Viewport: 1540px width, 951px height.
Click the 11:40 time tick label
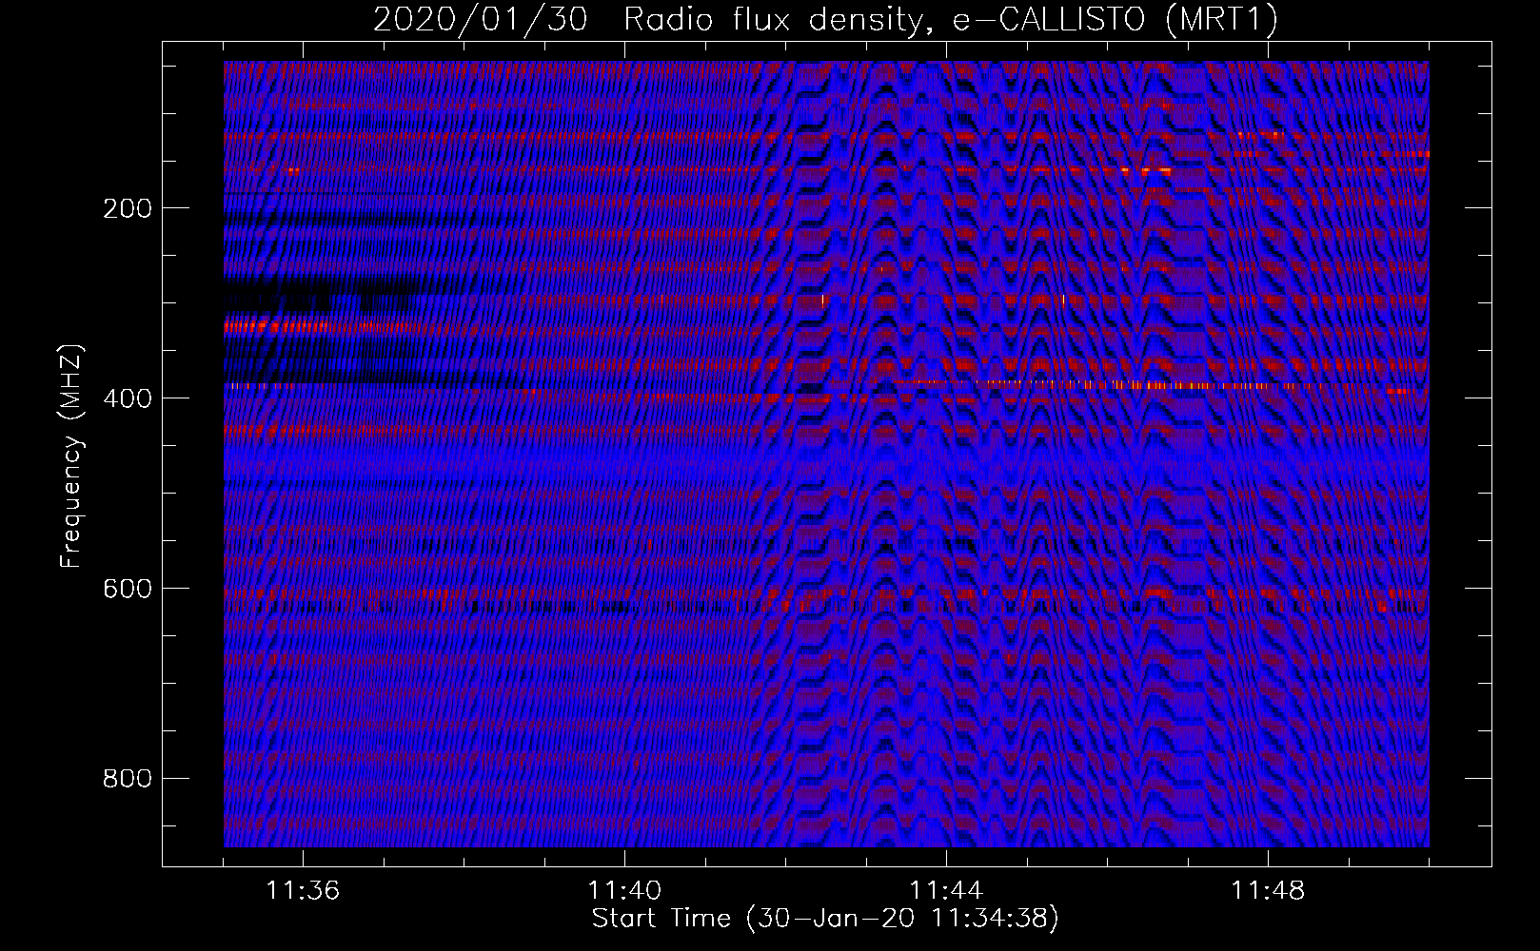click(x=624, y=891)
